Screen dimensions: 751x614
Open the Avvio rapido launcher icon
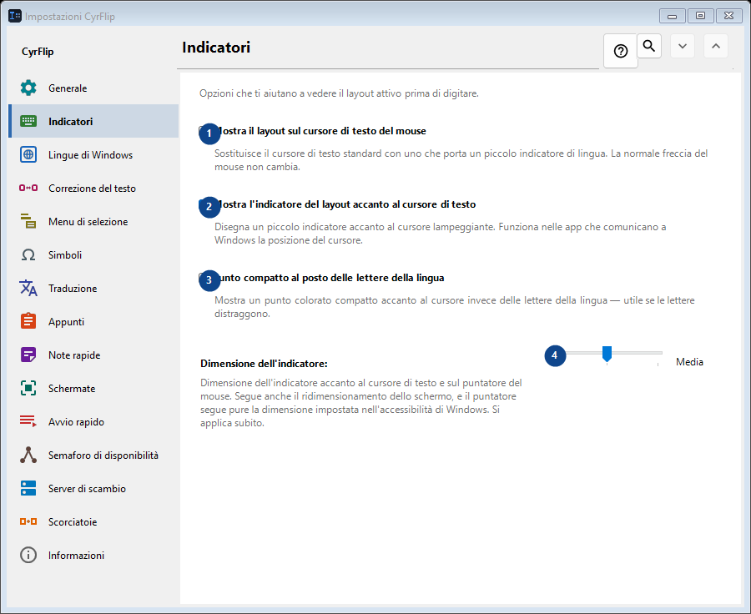tap(28, 421)
